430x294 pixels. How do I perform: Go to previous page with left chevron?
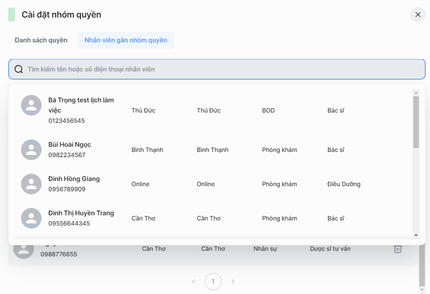tap(194, 282)
